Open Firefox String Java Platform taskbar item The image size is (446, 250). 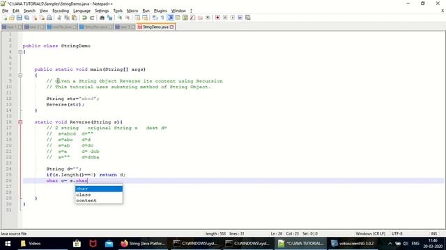pyautogui.click(x=142, y=244)
